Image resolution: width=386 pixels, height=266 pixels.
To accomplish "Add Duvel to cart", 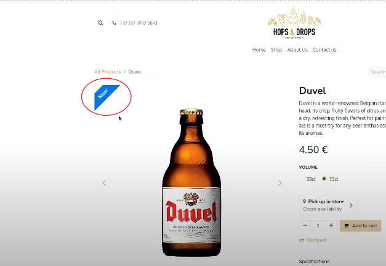I will point(360,225).
